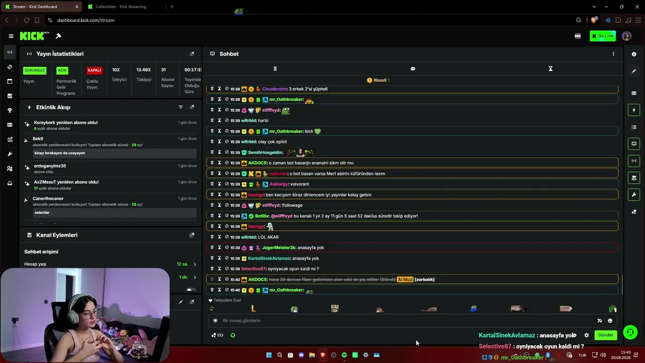The height and width of the screenshot is (363, 645).
Task: Click the AÇIK Partnerlik badge
Action: [62, 71]
